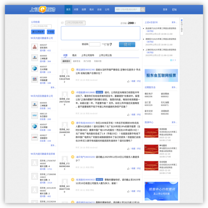
Task: Open the 投服中心行权提问 banner
Action: 161,191
